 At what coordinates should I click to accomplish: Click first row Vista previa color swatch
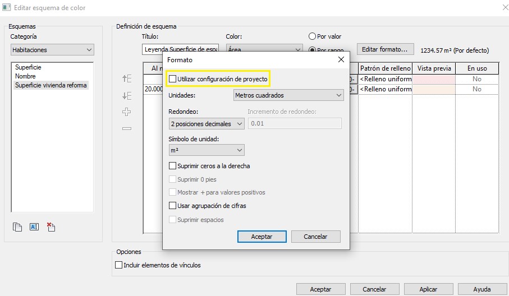[433, 80]
